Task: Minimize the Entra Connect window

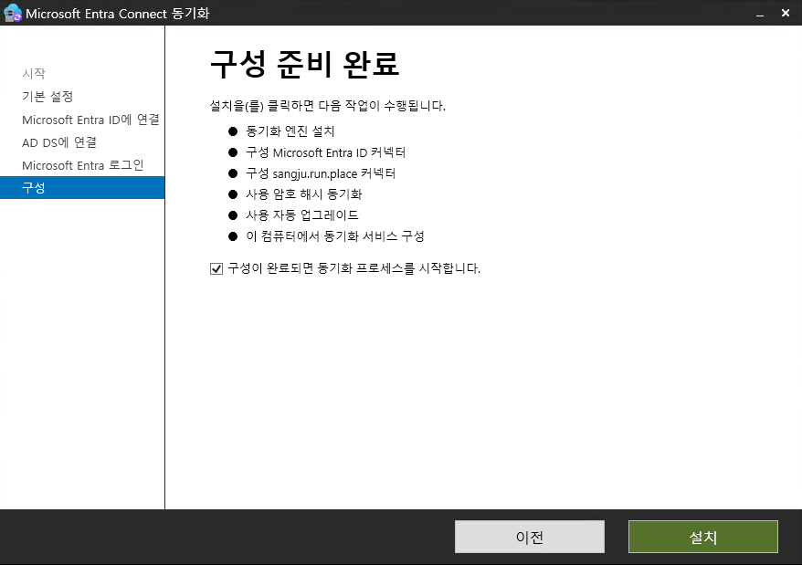Action: (x=760, y=14)
